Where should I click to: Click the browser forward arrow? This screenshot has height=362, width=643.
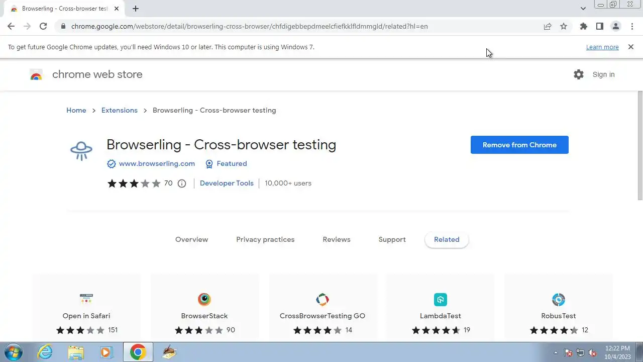pyautogui.click(x=27, y=26)
